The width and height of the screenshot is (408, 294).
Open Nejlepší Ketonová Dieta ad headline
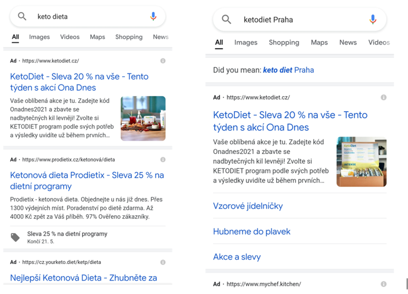(83, 278)
